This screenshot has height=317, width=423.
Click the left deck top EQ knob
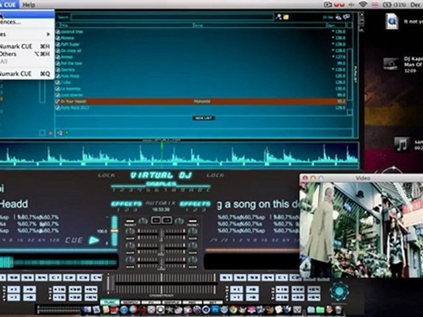click(130, 231)
